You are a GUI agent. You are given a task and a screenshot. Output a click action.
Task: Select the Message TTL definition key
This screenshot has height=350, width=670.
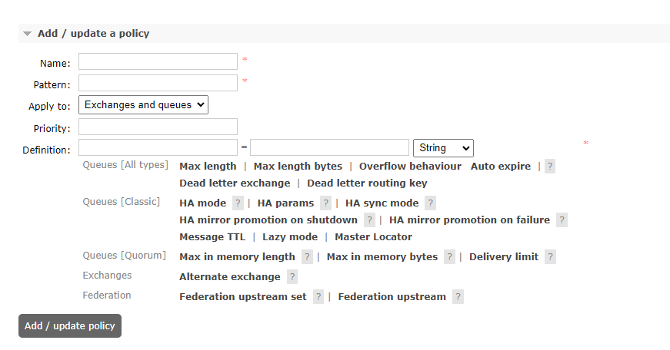click(x=212, y=237)
